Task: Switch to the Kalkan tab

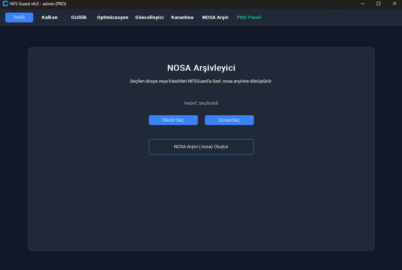Action: click(x=49, y=18)
